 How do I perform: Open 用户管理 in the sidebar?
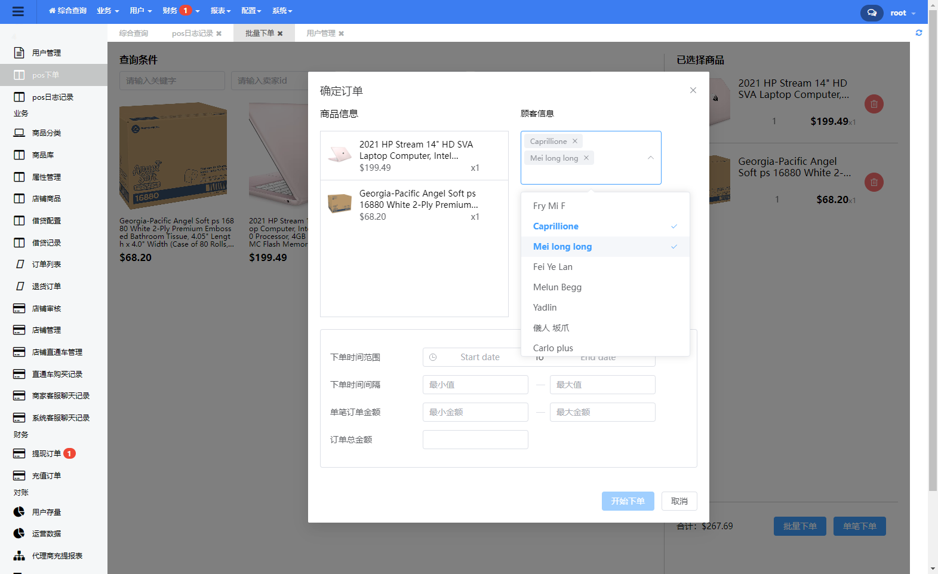(x=54, y=53)
